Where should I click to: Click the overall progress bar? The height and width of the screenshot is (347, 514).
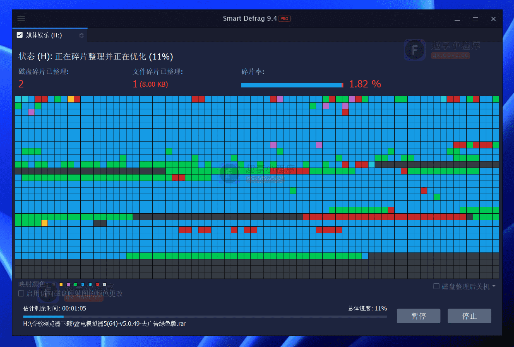[205, 317]
